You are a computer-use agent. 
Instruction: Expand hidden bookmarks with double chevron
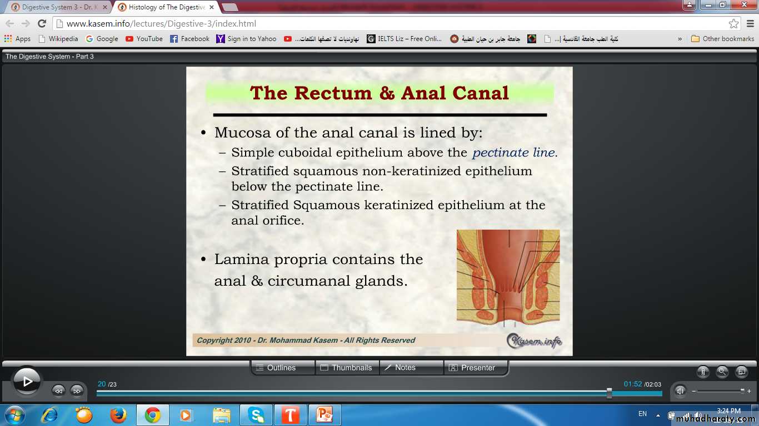[680, 39]
